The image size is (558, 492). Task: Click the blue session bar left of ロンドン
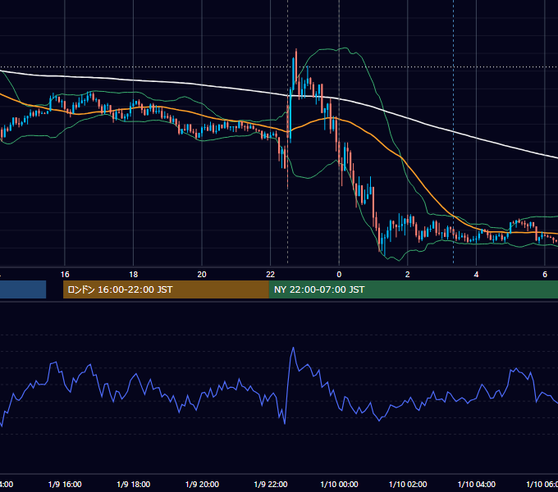23,289
